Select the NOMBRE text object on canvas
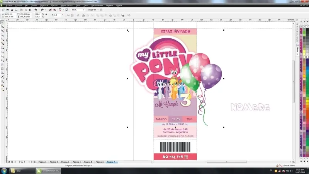This screenshot has height=174, width=309. [250, 107]
